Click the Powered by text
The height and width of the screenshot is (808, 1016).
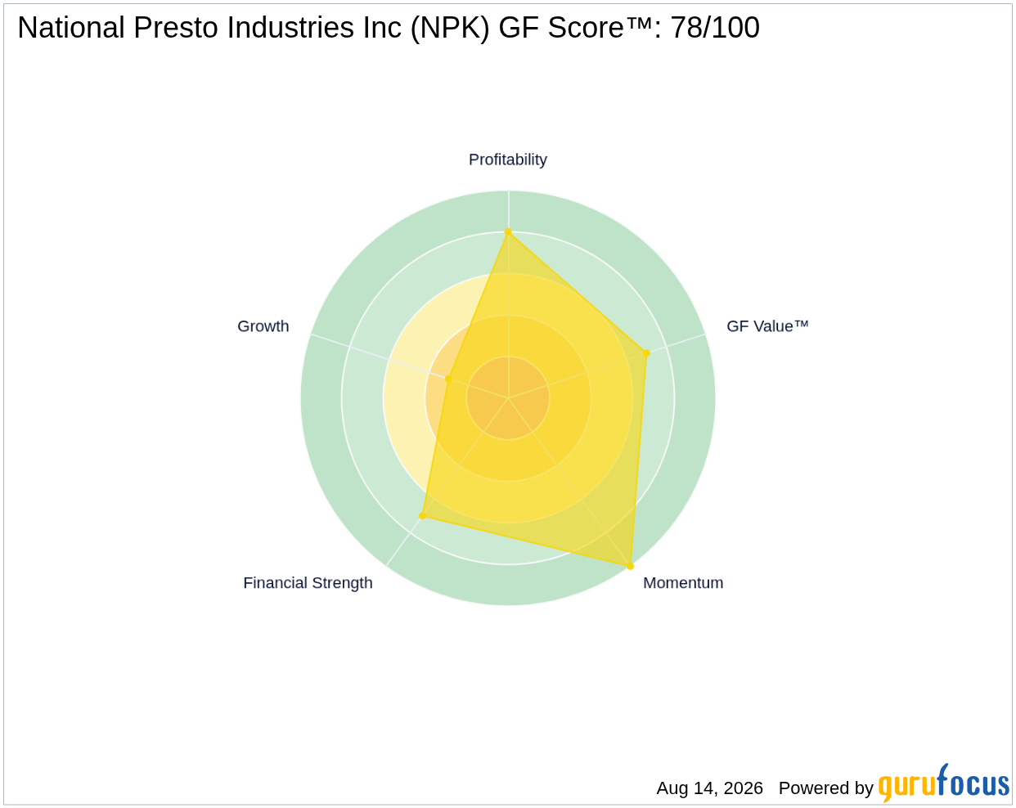(826, 788)
